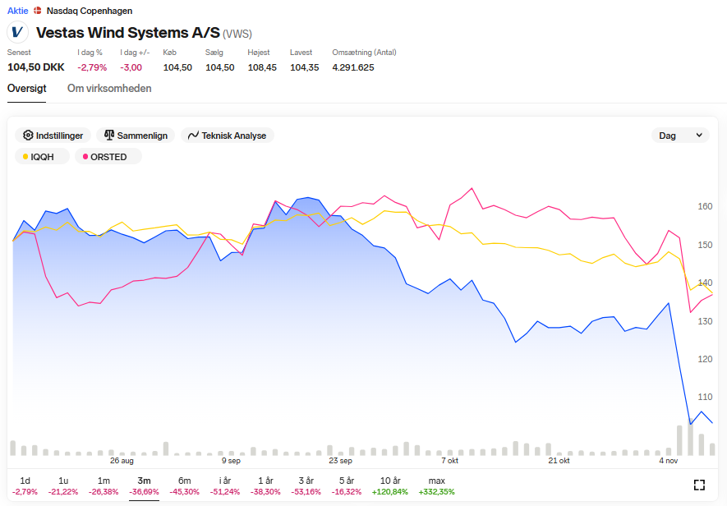Click the gear icon in Indstillinger

click(x=28, y=135)
